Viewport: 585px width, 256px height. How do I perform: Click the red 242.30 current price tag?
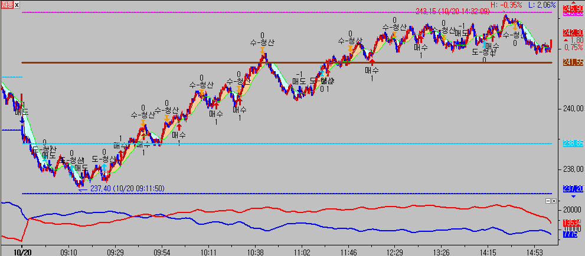[573, 32]
